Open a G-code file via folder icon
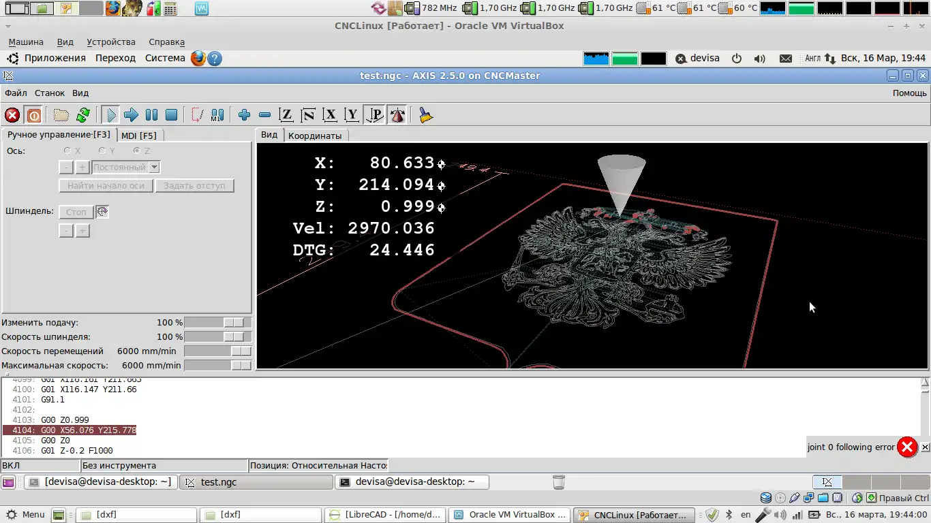The width and height of the screenshot is (931, 523). coord(61,115)
